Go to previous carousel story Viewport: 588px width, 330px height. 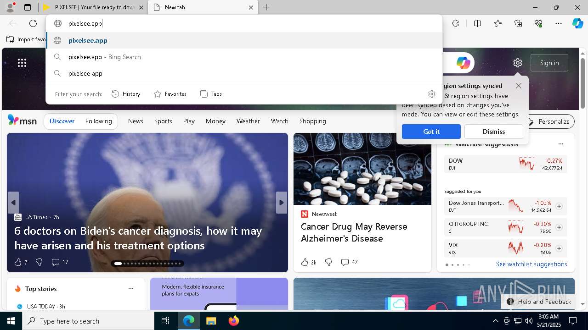coord(13,203)
